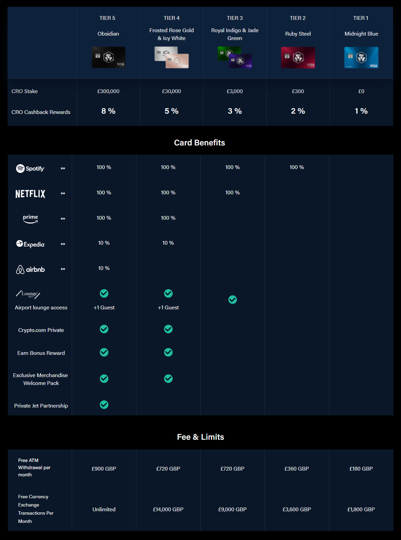Viewport: 401px width, 540px height.
Task: Click the Unlimited currency exchange value
Action: [x=104, y=510]
